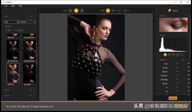This screenshot has height=112, width=192.
Task: Open the 帮助 menu
Action: [x=20, y=6]
